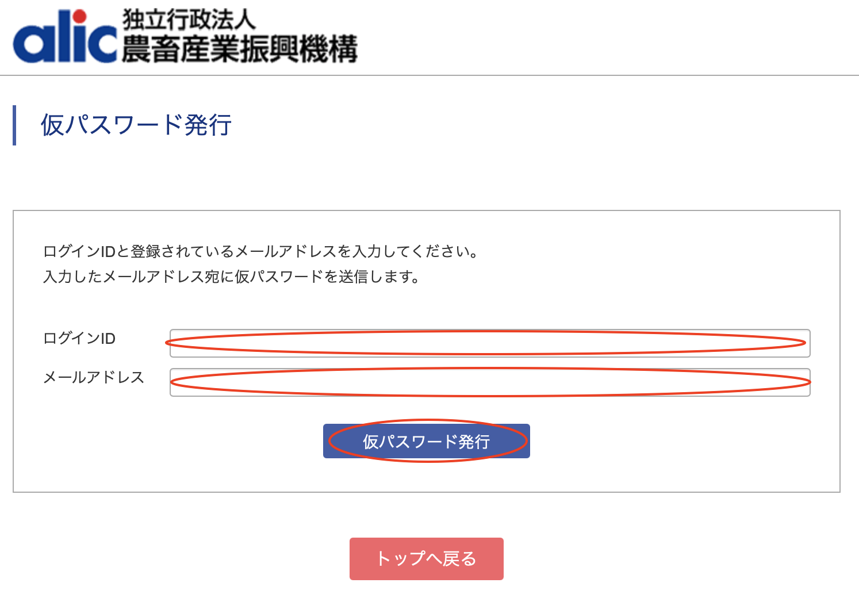Submit with the blue 仮パスワード発行 button

[427, 441]
